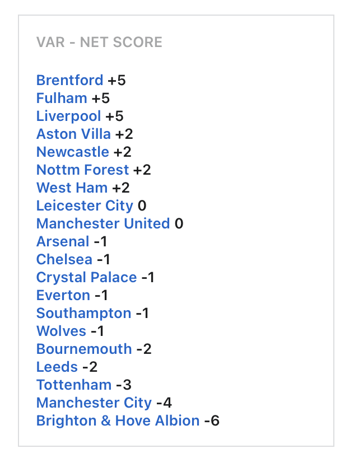Open the Brighton & Hove Albion link

(x=118, y=420)
